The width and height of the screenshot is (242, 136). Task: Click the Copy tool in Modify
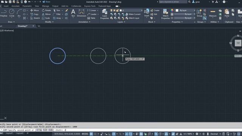click(34, 14)
